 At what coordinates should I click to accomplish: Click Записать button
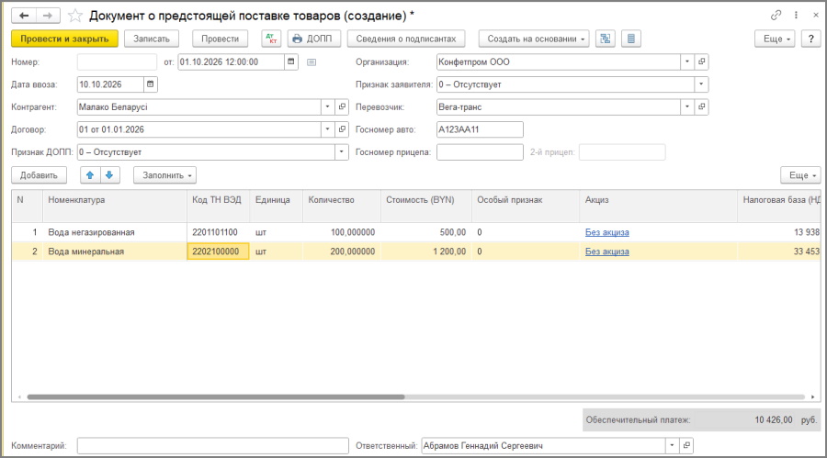(x=152, y=39)
